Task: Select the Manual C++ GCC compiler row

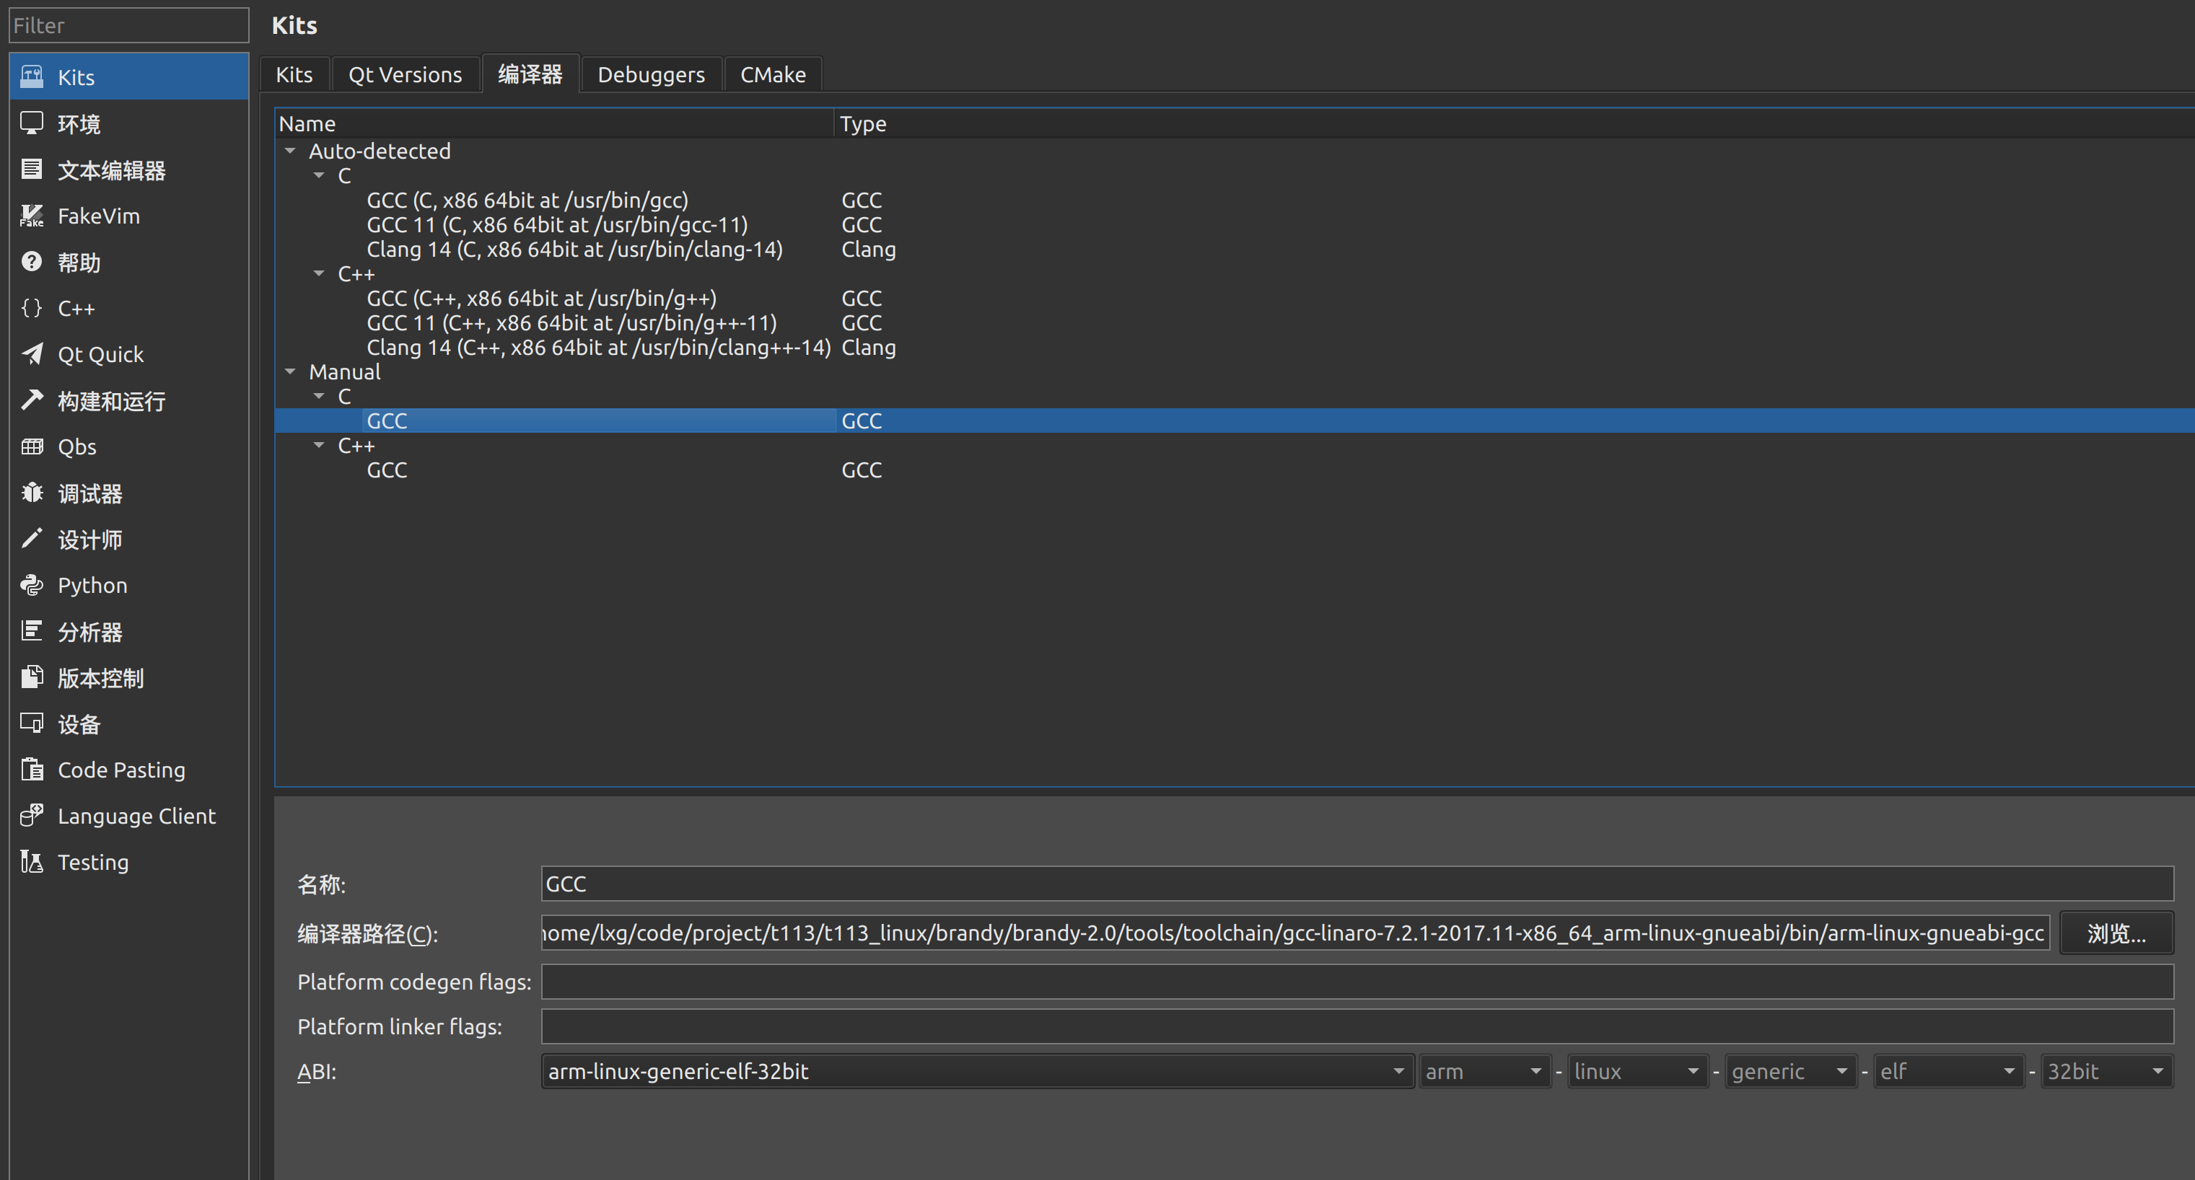Action: (x=1234, y=470)
